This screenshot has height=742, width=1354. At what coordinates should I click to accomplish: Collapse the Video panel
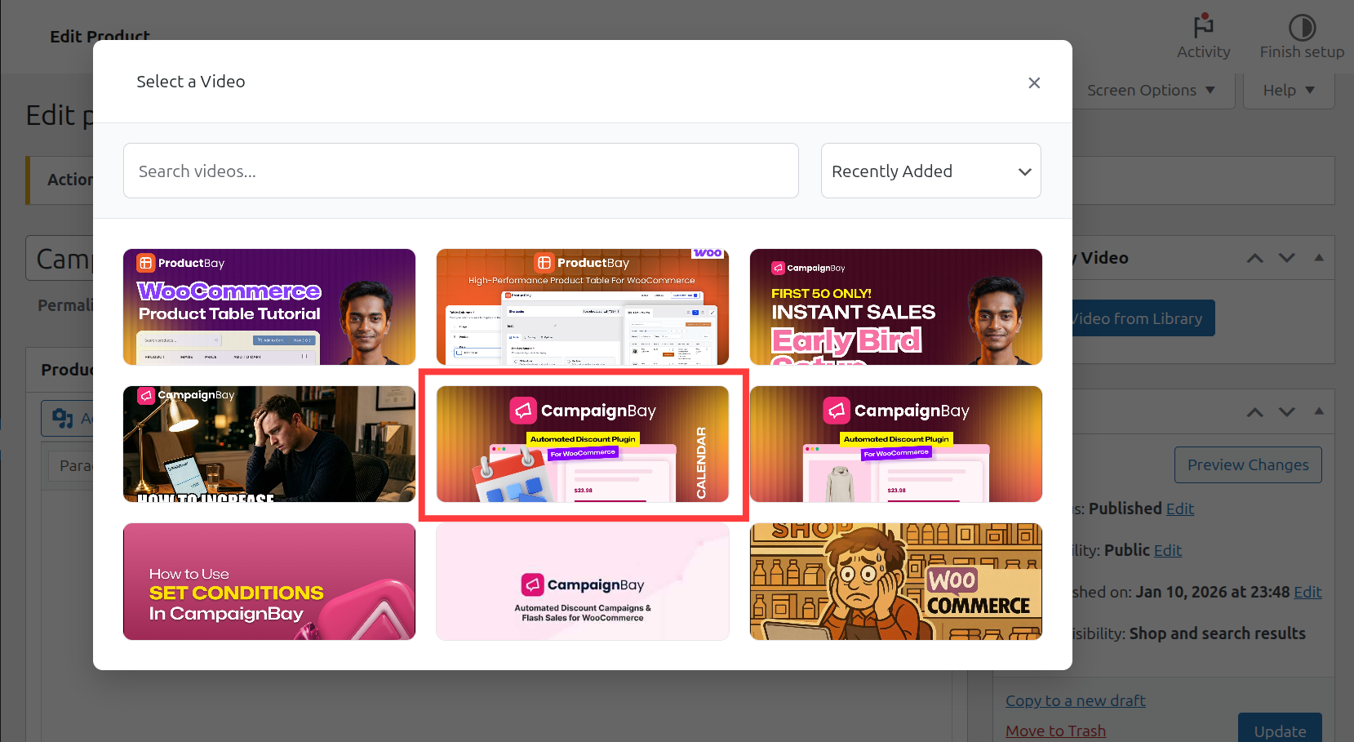pos(1319,257)
